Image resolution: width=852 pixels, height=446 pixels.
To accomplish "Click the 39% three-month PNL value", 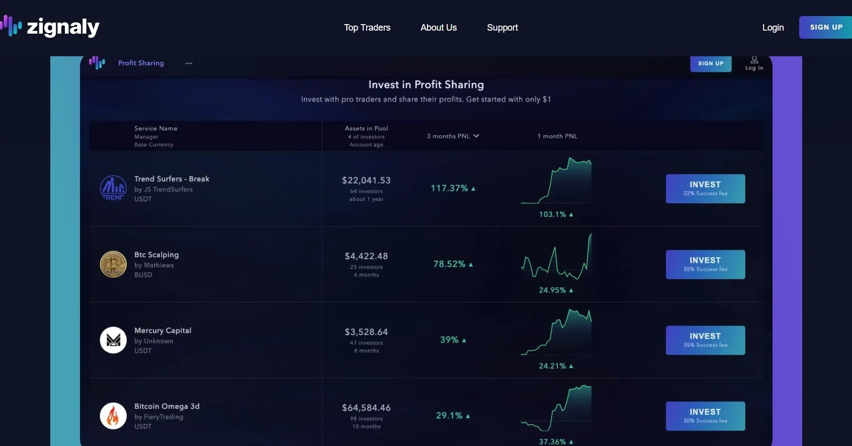I will [453, 340].
